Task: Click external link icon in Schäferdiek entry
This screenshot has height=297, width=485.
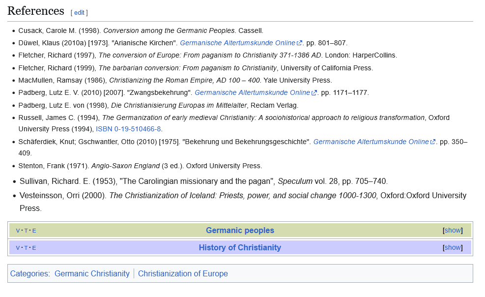Action: pos(433,142)
